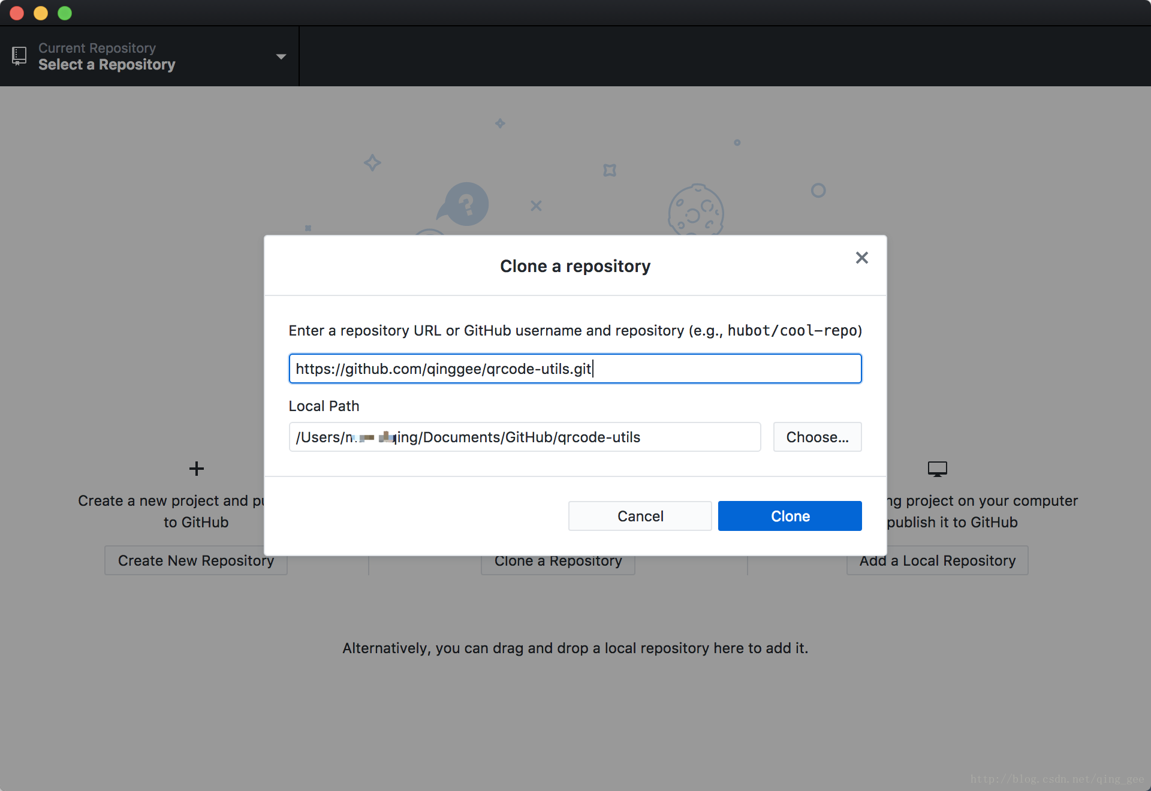Click the repository icon in top-left header
The image size is (1151, 791).
click(x=19, y=56)
